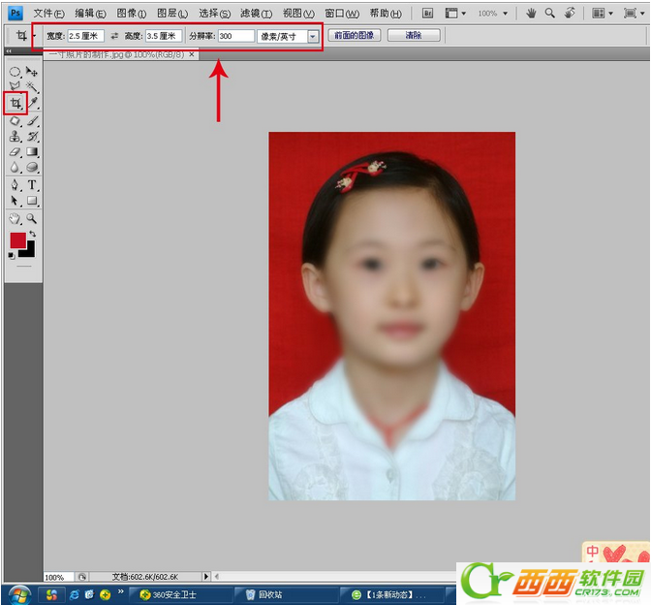Select the Horizontal Type tool
Viewport: 651px width, 605px height.
pos(32,184)
